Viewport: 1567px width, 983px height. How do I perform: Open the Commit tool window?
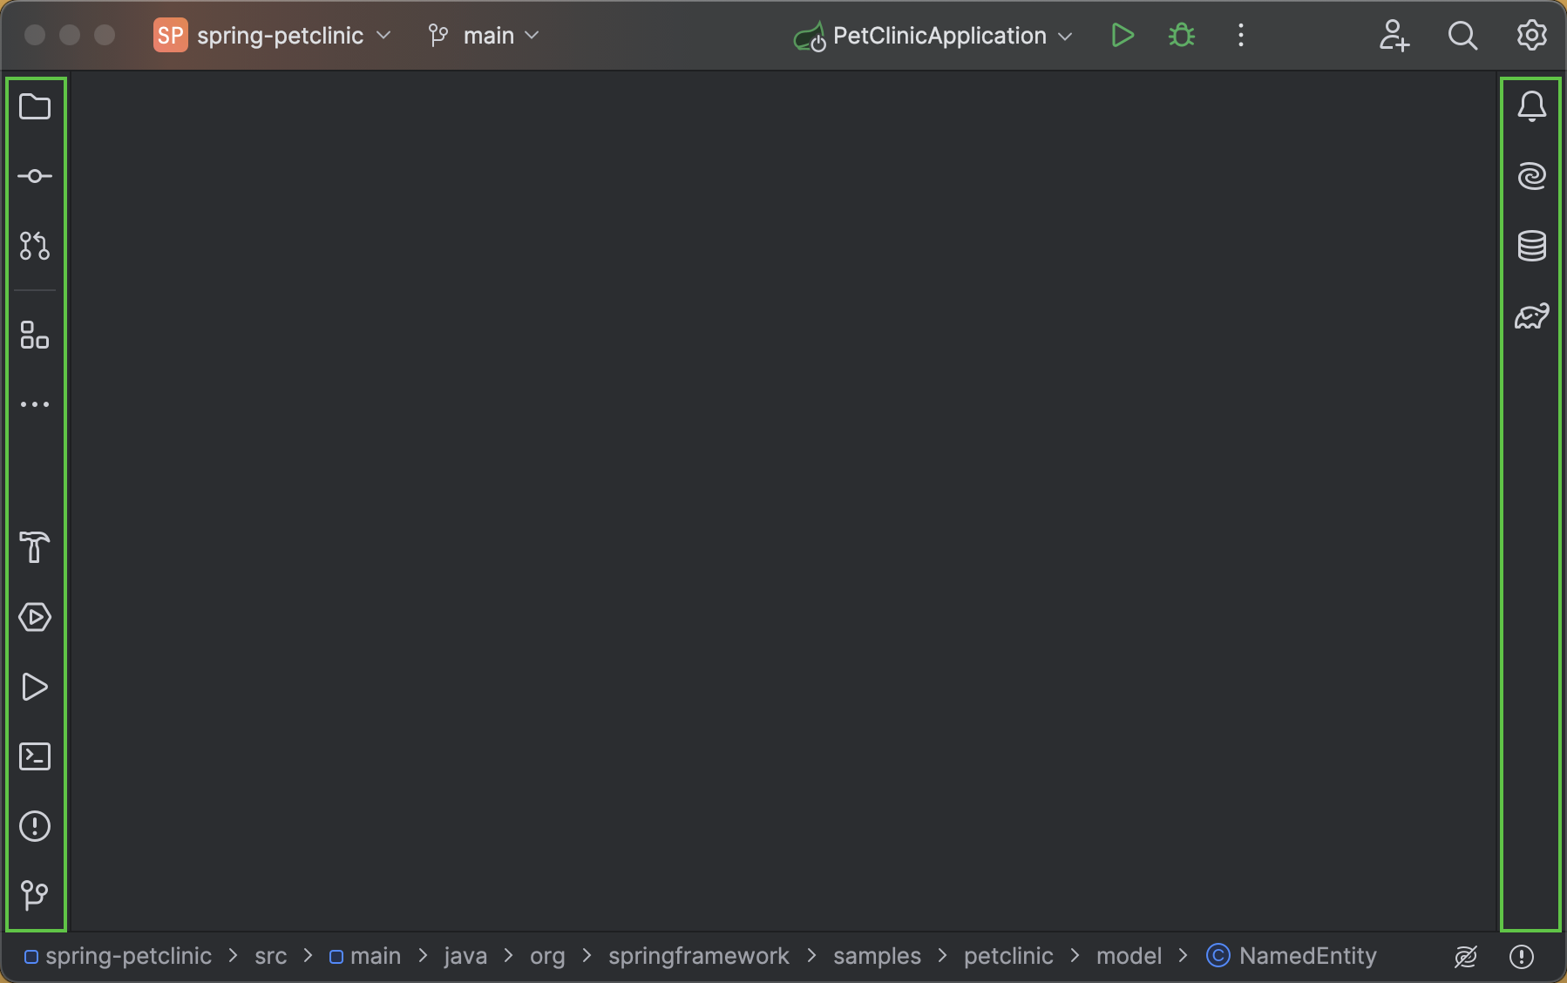35,175
